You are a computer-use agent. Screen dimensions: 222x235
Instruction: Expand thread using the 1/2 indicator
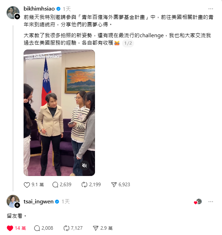click(x=128, y=43)
